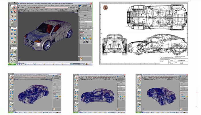Apply the orange curvature shading icon
The width and height of the screenshot is (201, 115).
90,38
